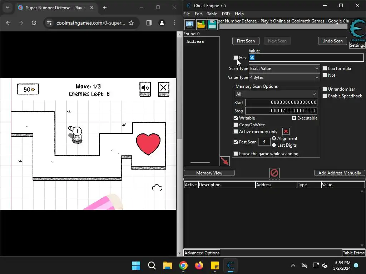Screen dimensions: 366x274
Task: Toggle the Executable checkbox
Action: coord(294,118)
